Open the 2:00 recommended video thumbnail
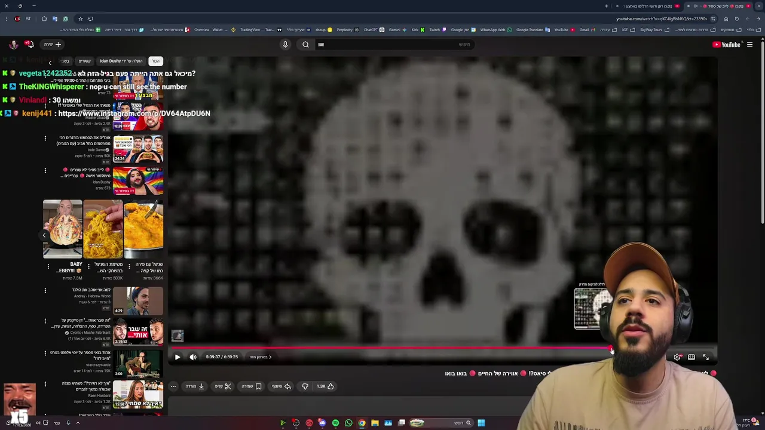 (138, 363)
